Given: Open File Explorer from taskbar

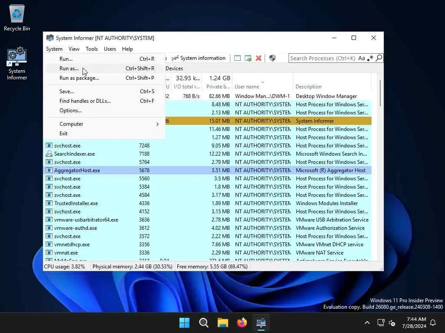Looking at the screenshot, I should (223, 323).
